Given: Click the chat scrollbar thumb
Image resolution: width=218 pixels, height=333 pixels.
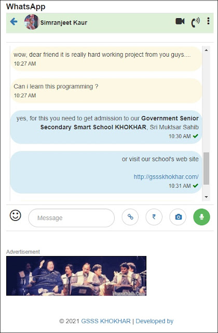Looking at the screenshot, I should pos(206,169).
